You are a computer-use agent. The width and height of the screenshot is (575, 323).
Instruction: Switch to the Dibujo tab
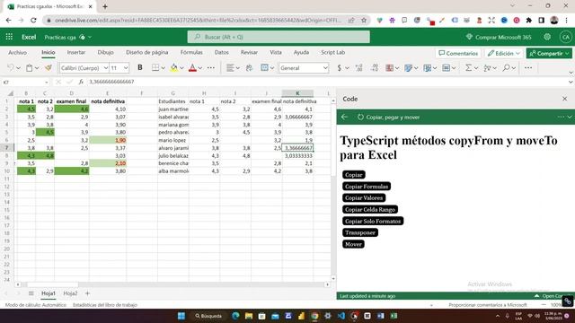tap(105, 52)
